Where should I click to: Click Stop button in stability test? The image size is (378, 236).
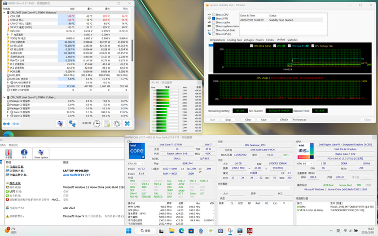pos(228,119)
